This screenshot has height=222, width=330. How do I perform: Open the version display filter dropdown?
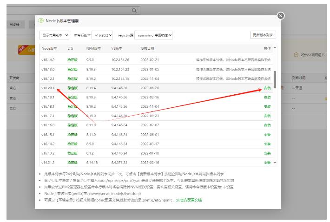(x=54, y=35)
